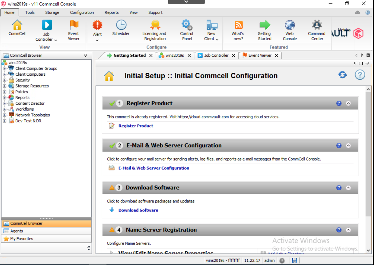Open the Job Controller dropdown arrow
This screenshot has height=265, width=374.
[55, 40]
